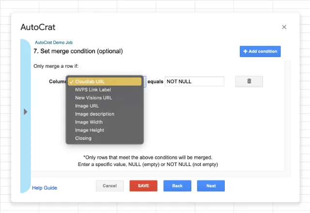This screenshot has width=310, height=213.
Task: Click the NOT NULL value field
Action: click(194, 81)
